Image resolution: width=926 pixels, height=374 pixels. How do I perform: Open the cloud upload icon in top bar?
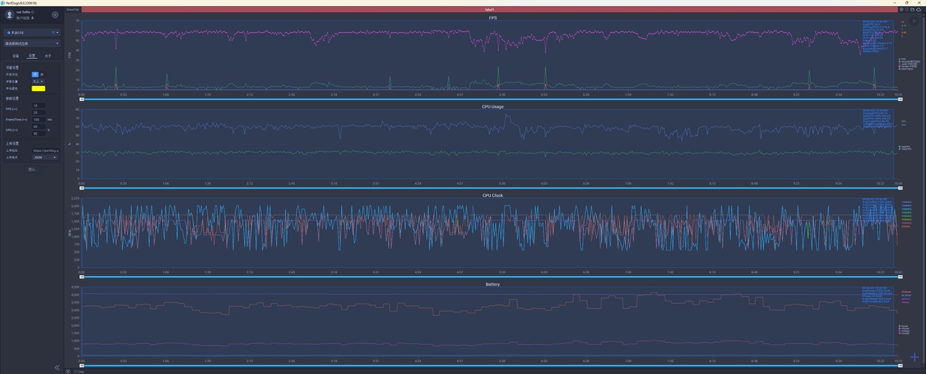919,10
